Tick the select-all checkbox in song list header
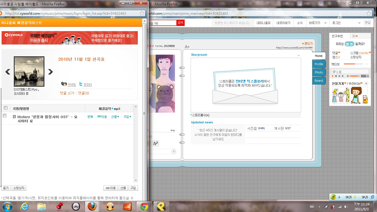Viewport: 377px width, 212px height. (6, 108)
